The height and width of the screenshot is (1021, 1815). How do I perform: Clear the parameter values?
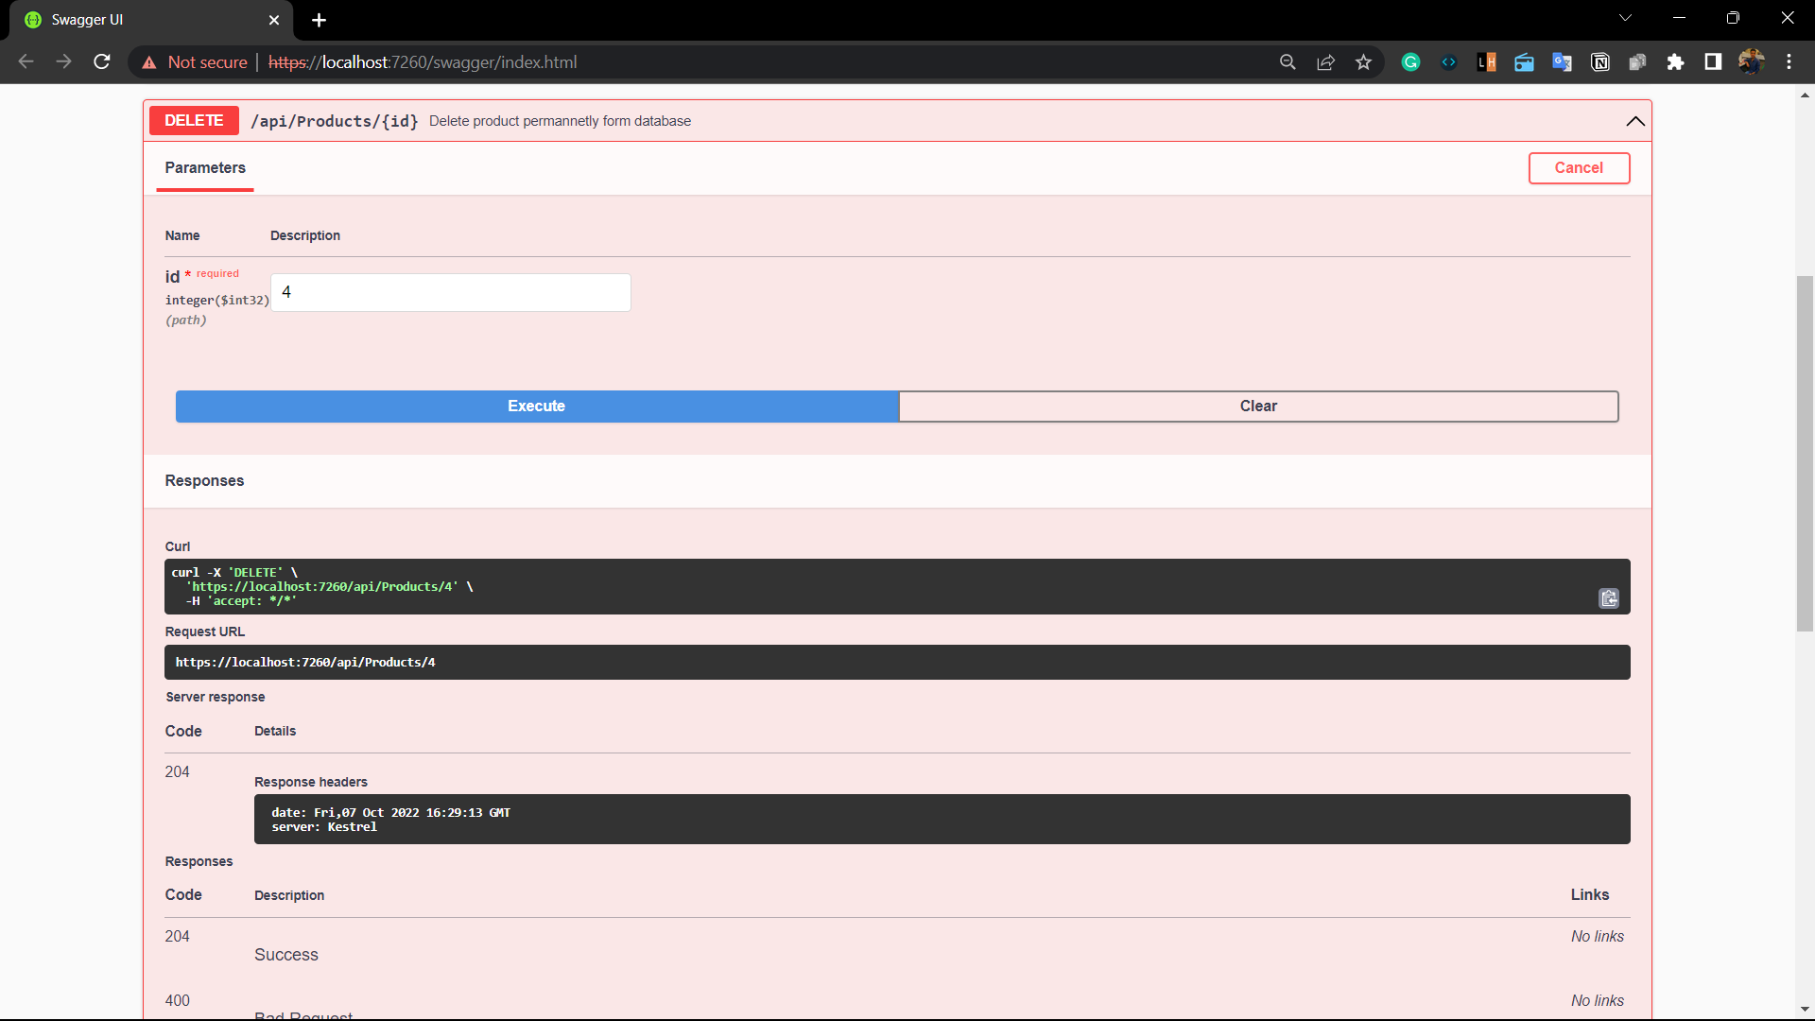coord(1258,406)
